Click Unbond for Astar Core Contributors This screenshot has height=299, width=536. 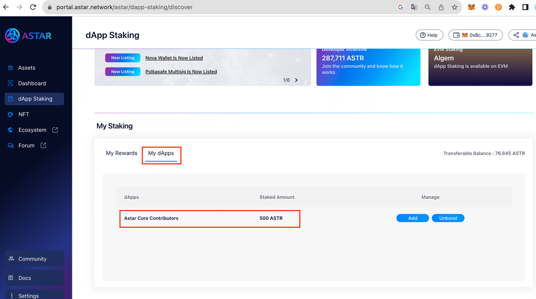[x=448, y=218]
